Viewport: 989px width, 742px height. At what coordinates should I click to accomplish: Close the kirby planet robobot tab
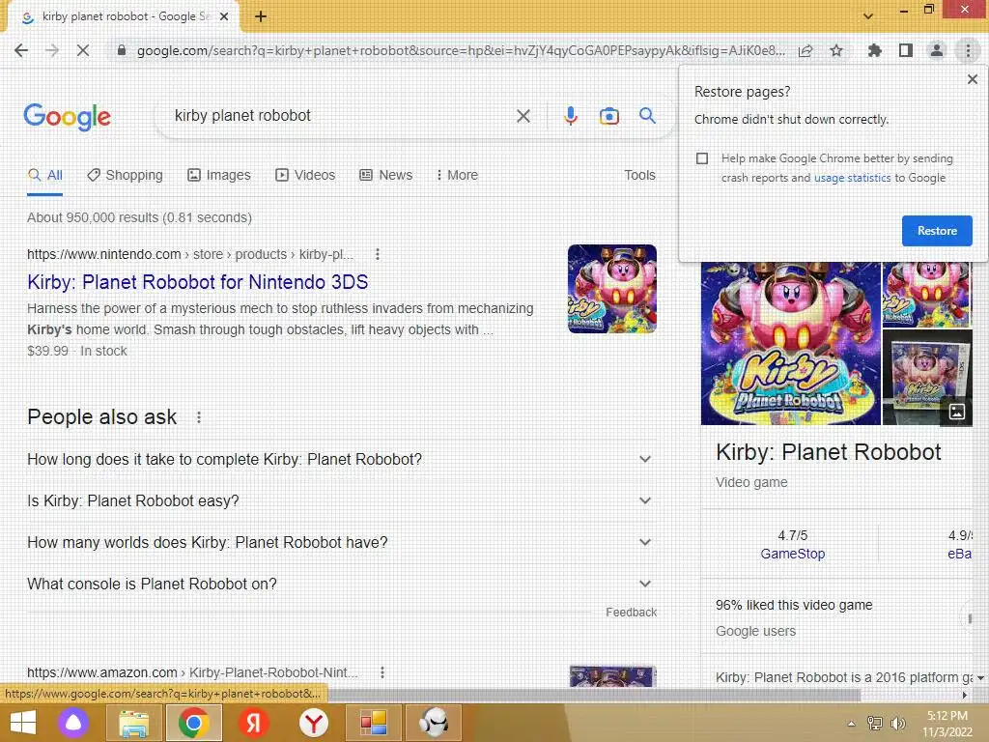(224, 17)
